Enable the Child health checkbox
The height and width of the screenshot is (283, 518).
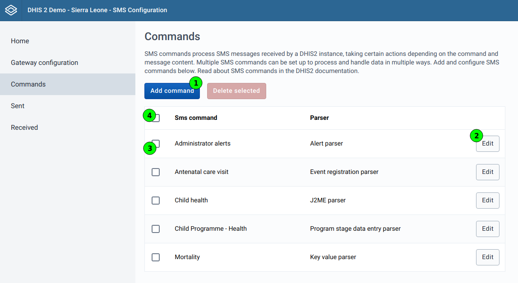[156, 200]
